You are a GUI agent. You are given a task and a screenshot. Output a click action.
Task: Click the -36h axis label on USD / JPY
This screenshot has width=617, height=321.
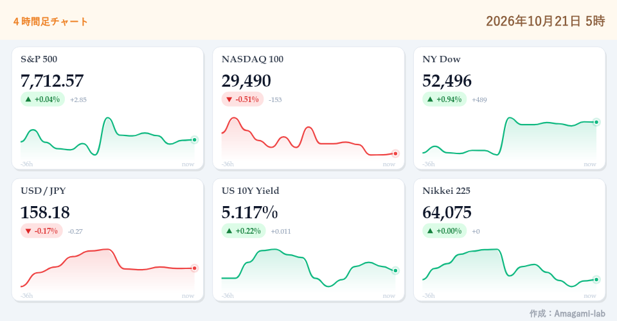[x=27, y=296]
